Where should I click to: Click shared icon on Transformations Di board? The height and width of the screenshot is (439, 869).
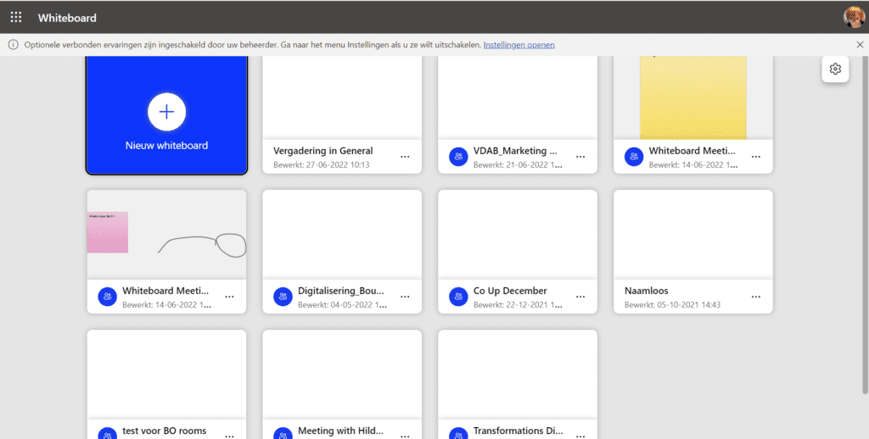click(458, 433)
